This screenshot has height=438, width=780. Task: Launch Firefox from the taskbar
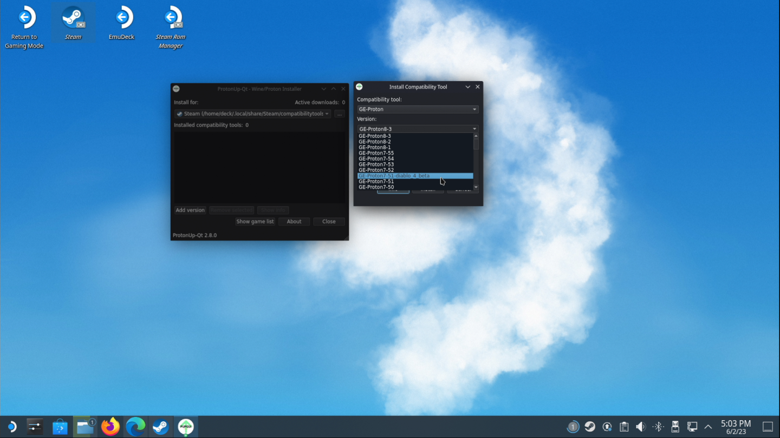pyautogui.click(x=110, y=427)
